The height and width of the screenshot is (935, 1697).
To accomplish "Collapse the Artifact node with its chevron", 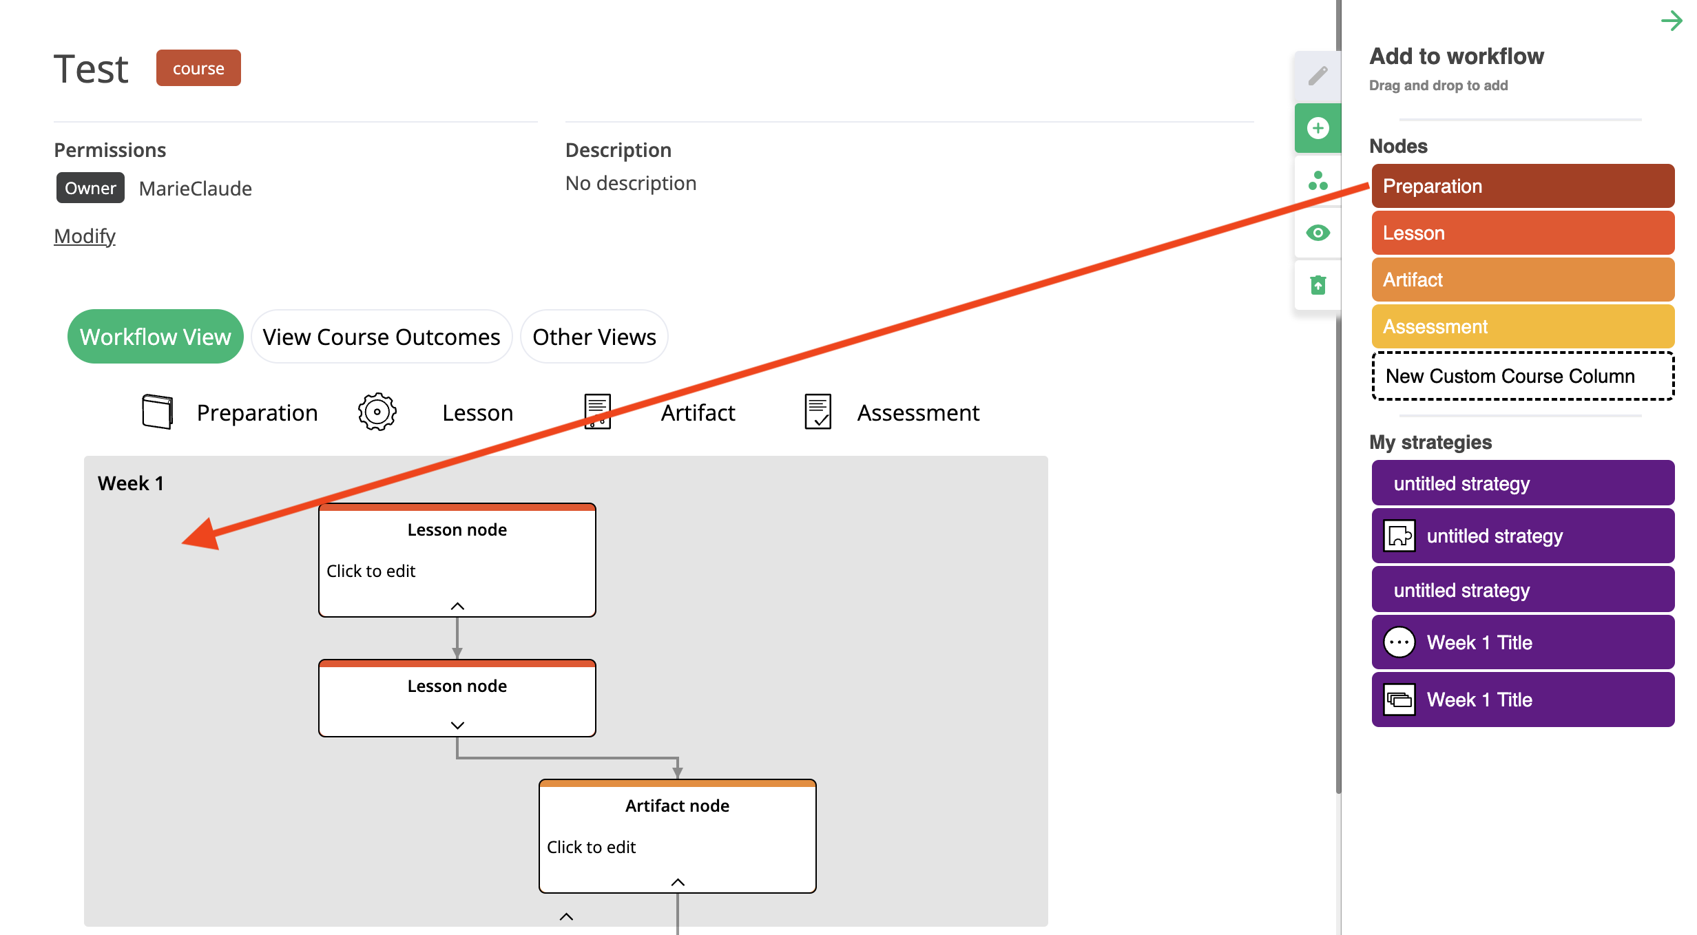I will tap(678, 882).
